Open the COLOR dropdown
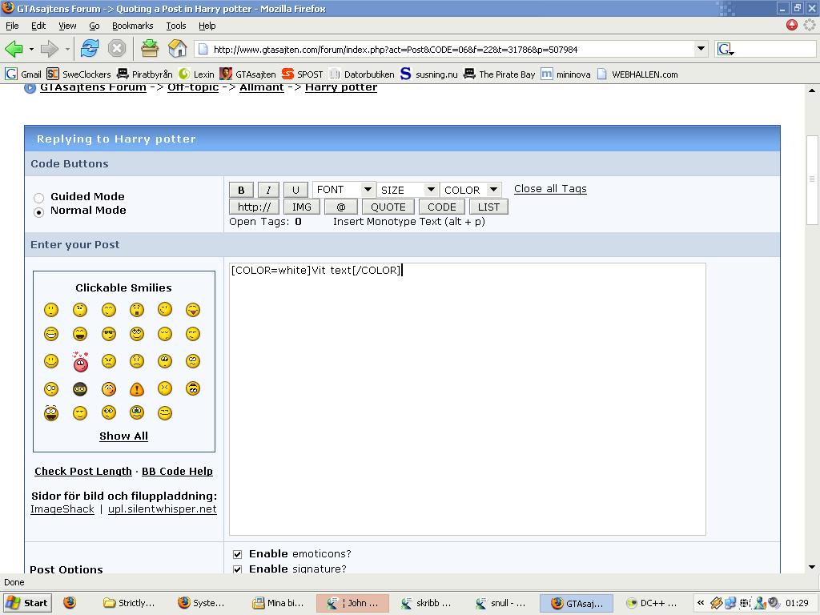This screenshot has height=615, width=820. 471,190
